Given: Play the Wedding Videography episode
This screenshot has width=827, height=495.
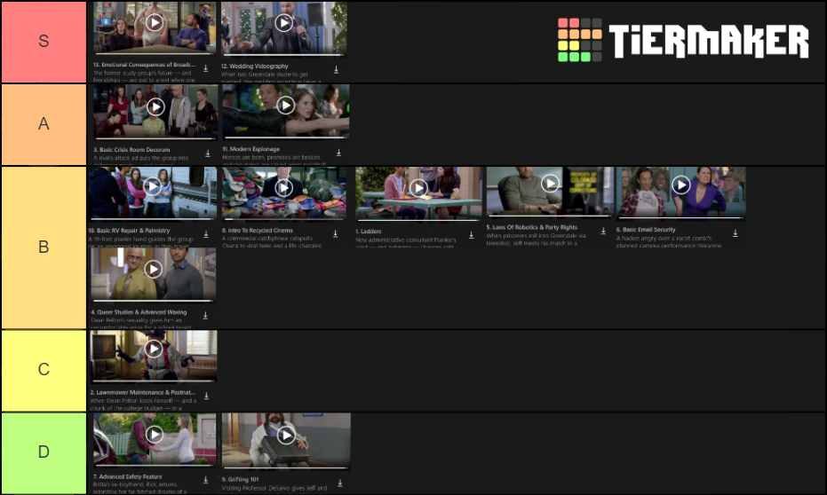Looking at the screenshot, I should point(283,23).
